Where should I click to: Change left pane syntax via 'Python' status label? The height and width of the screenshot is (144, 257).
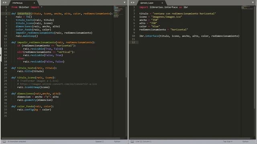pos(117,142)
